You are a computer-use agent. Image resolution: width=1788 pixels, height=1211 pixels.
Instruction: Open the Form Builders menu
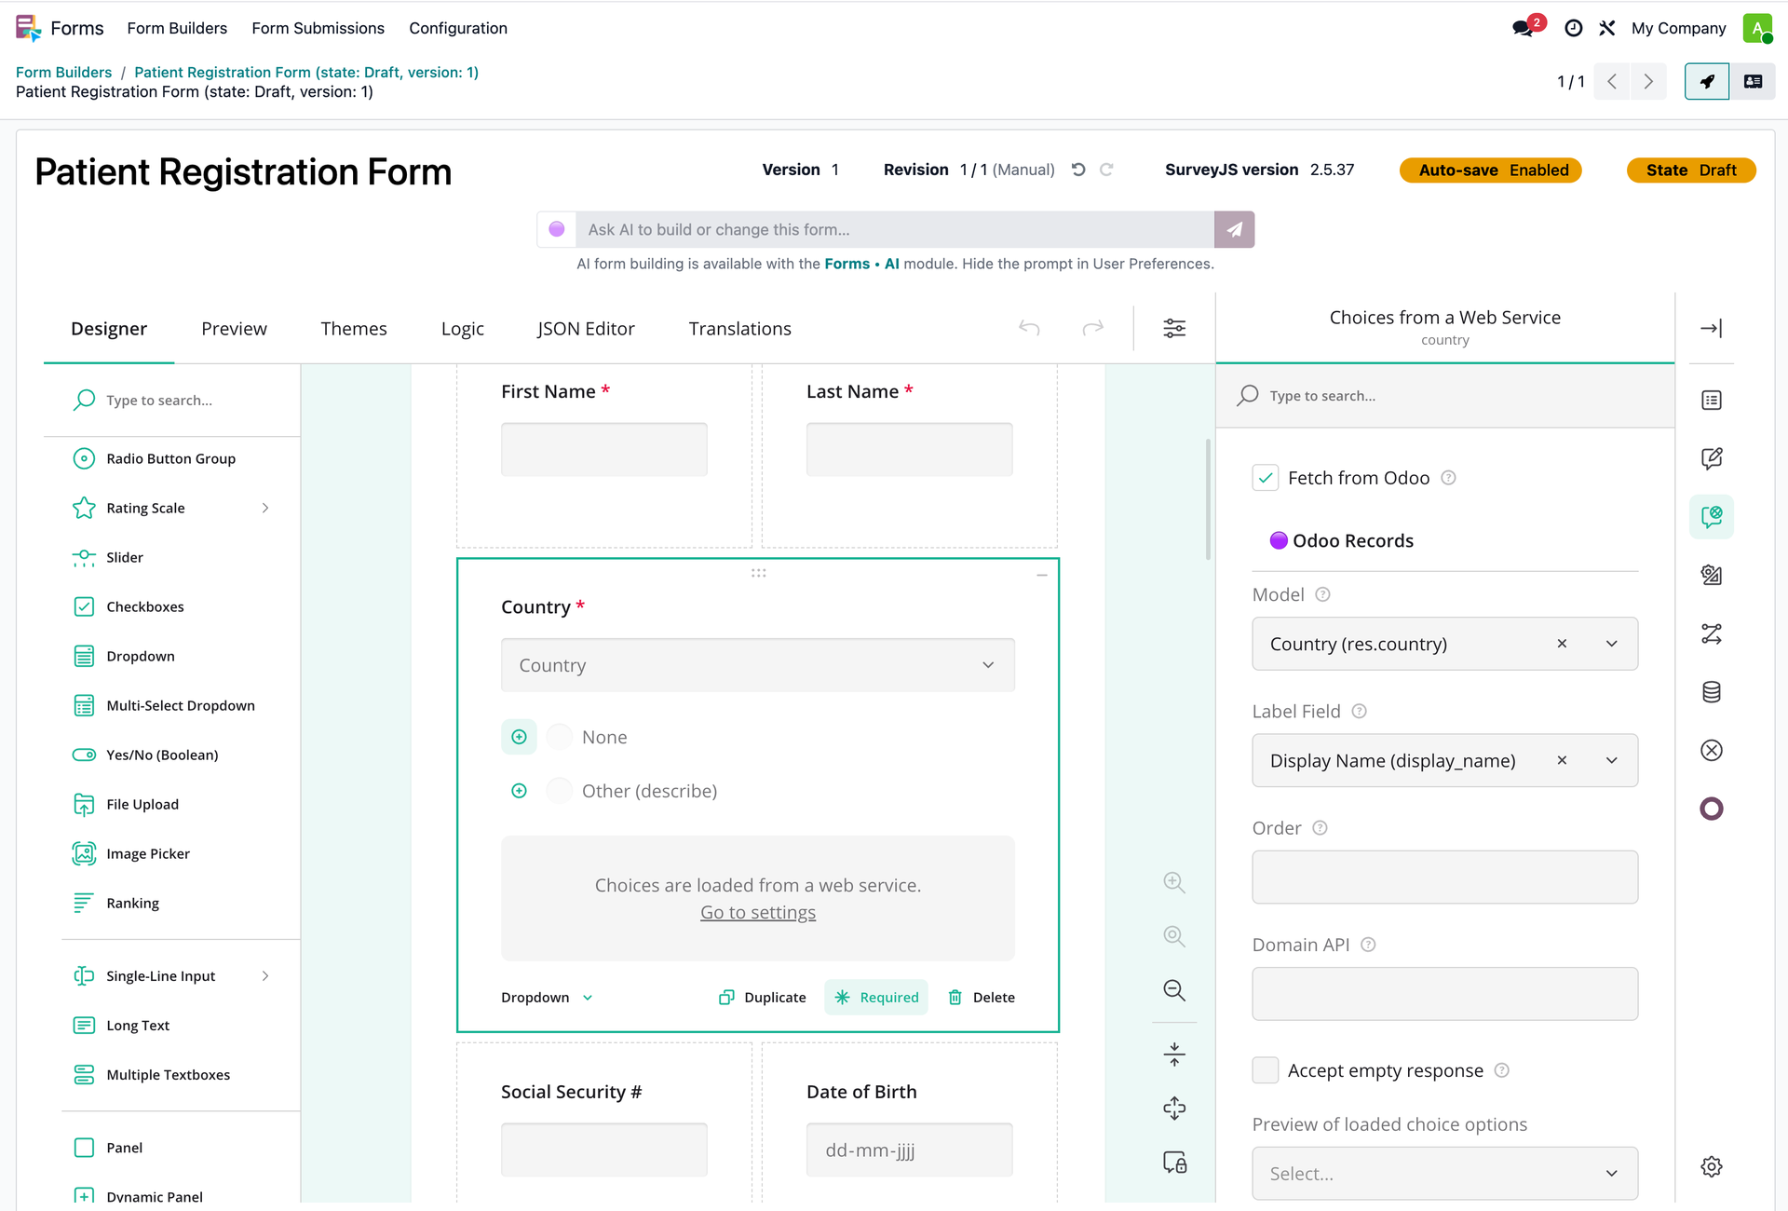pyautogui.click(x=177, y=28)
